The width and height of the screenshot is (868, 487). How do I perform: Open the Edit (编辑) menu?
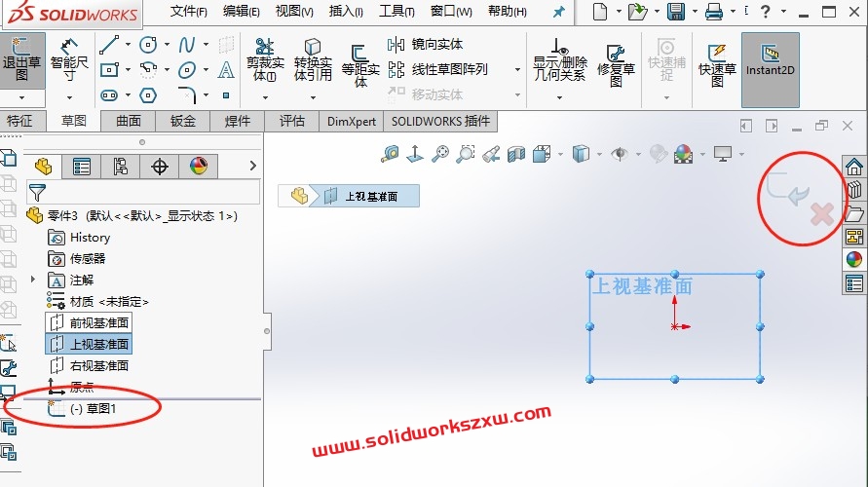[x=242, y=11]
